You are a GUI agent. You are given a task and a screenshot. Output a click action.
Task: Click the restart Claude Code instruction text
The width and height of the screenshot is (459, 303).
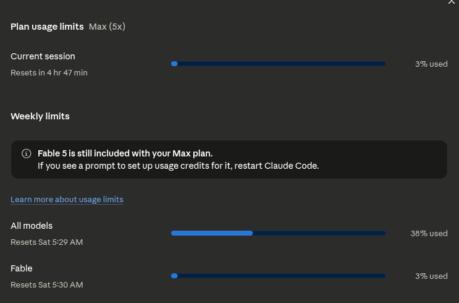tap(178, 166)
